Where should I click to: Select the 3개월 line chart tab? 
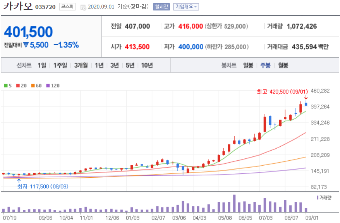point(81,65)
